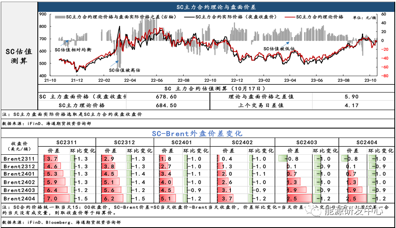
Task: Click the SC估值测算 side panel label
Action: point(19,56)
